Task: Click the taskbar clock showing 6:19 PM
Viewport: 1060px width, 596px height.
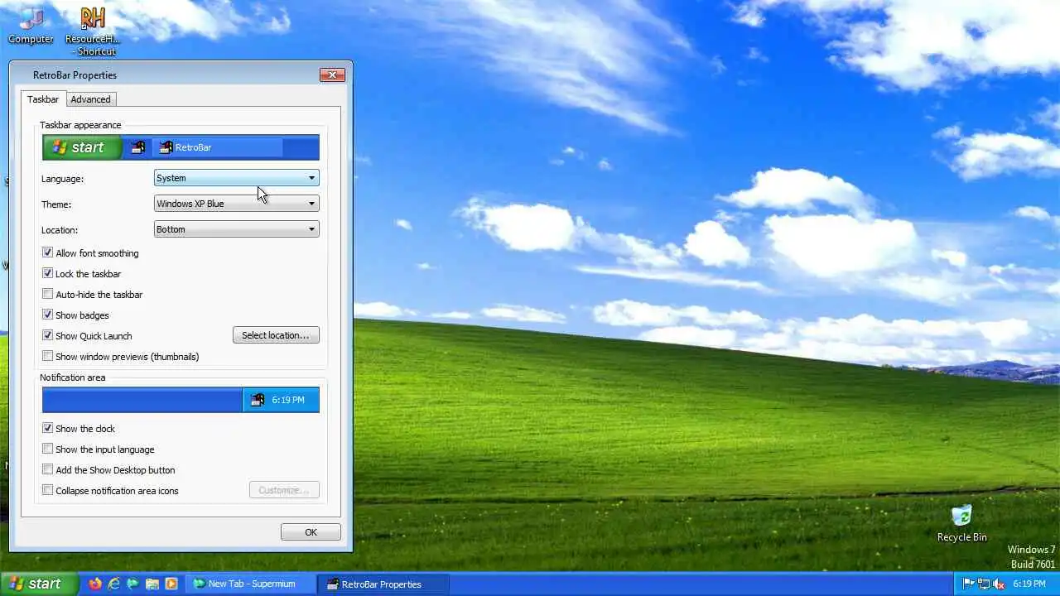Action: click(x=1029, y=584)
